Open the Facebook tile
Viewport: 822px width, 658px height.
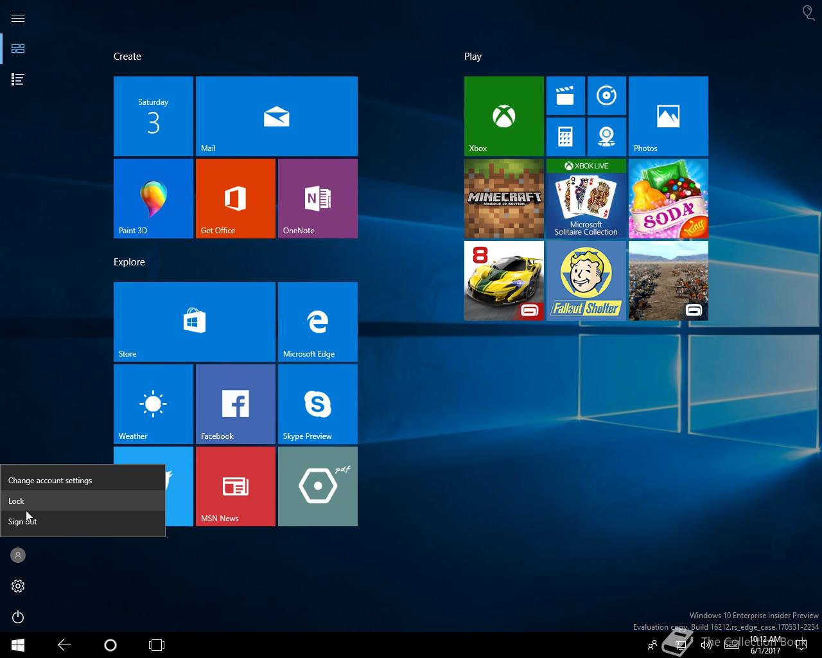(x=236, y=404)
